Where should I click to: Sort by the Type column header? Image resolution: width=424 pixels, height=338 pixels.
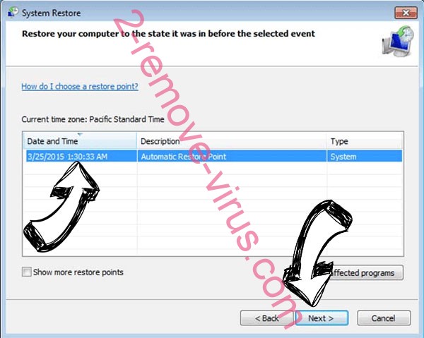(365, 141)
